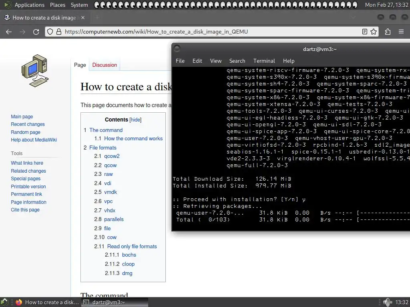Open the Applications menu
The width and height of the screenshot is (410, 307).
(x=30, y=5)
